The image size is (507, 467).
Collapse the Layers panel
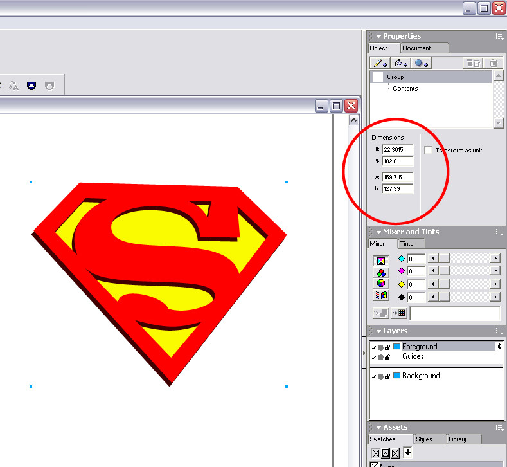pyautogui.click(x=378, y=331)
